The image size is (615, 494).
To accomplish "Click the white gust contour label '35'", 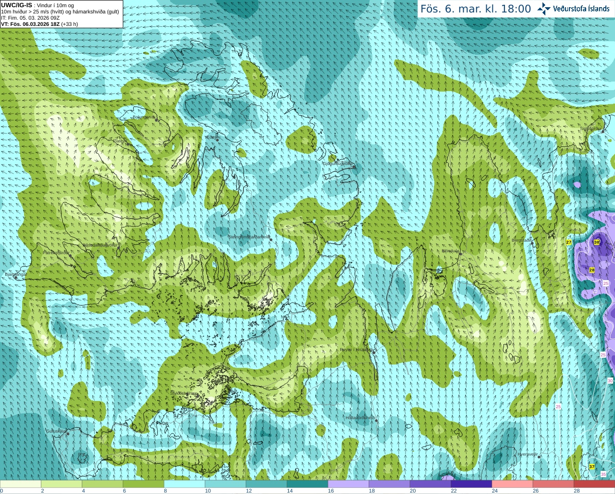I will pyautogui.click(x=603, y=474).
